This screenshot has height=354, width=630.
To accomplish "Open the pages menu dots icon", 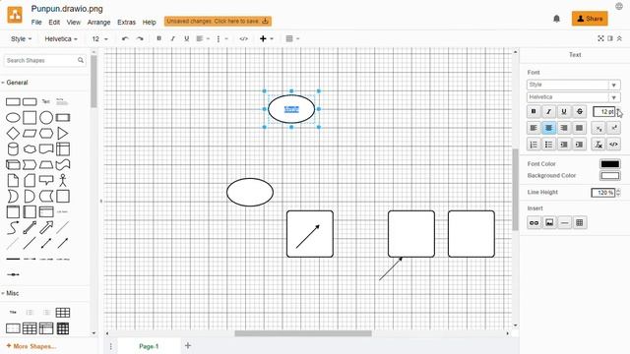I will (x=111, y=346).
